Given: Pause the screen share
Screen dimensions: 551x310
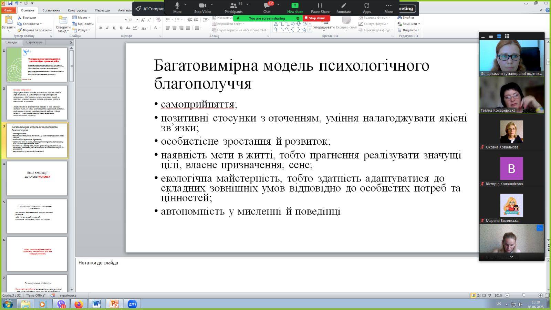Looking at the screenshot, I should point(320,8).
